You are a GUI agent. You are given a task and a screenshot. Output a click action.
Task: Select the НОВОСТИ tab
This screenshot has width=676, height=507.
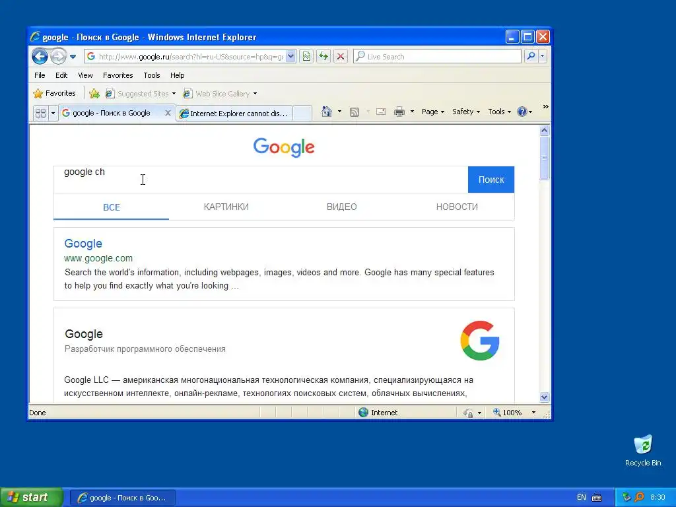457,207
